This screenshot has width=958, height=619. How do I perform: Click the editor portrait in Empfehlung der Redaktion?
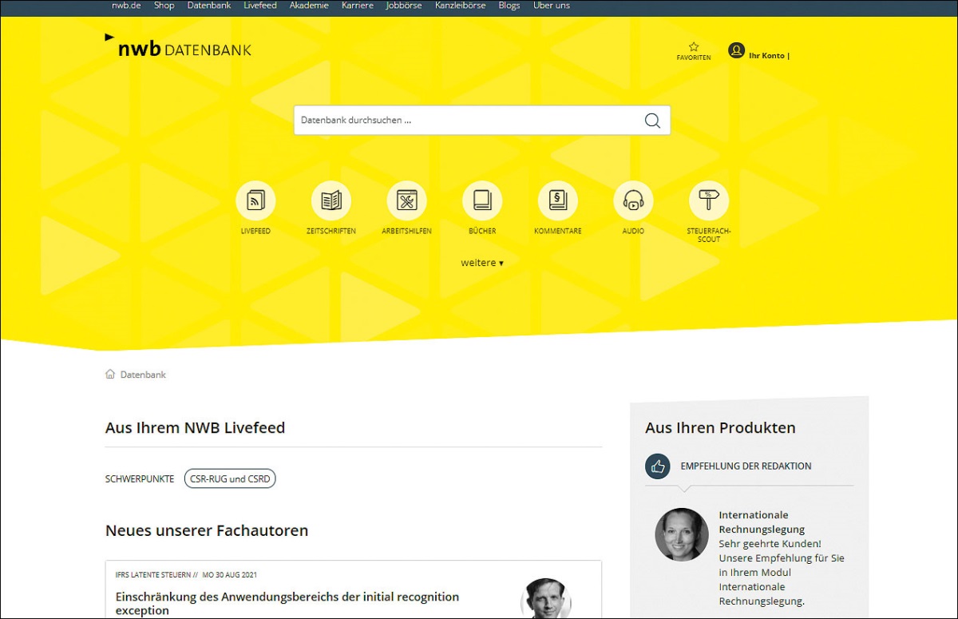[x=682, y=534]
